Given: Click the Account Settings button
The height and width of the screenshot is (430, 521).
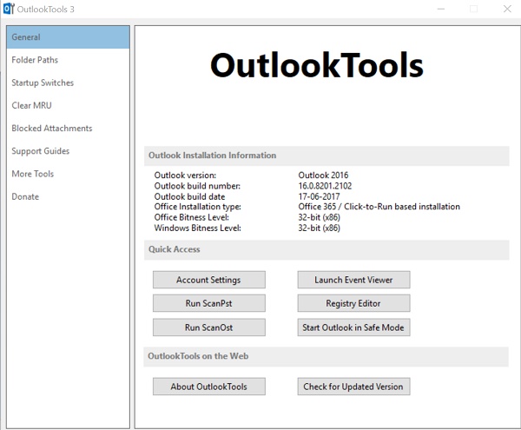Looking at the screenshot, I should 209,280.
